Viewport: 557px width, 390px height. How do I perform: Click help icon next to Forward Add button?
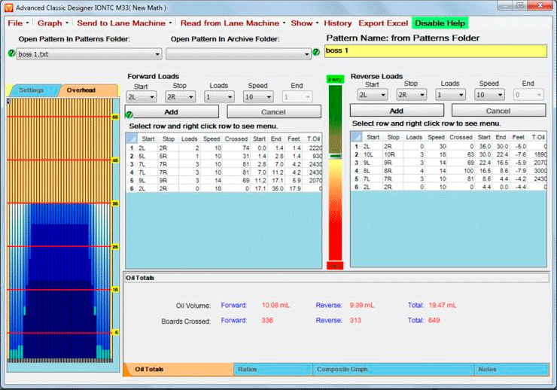pos(129,114)
